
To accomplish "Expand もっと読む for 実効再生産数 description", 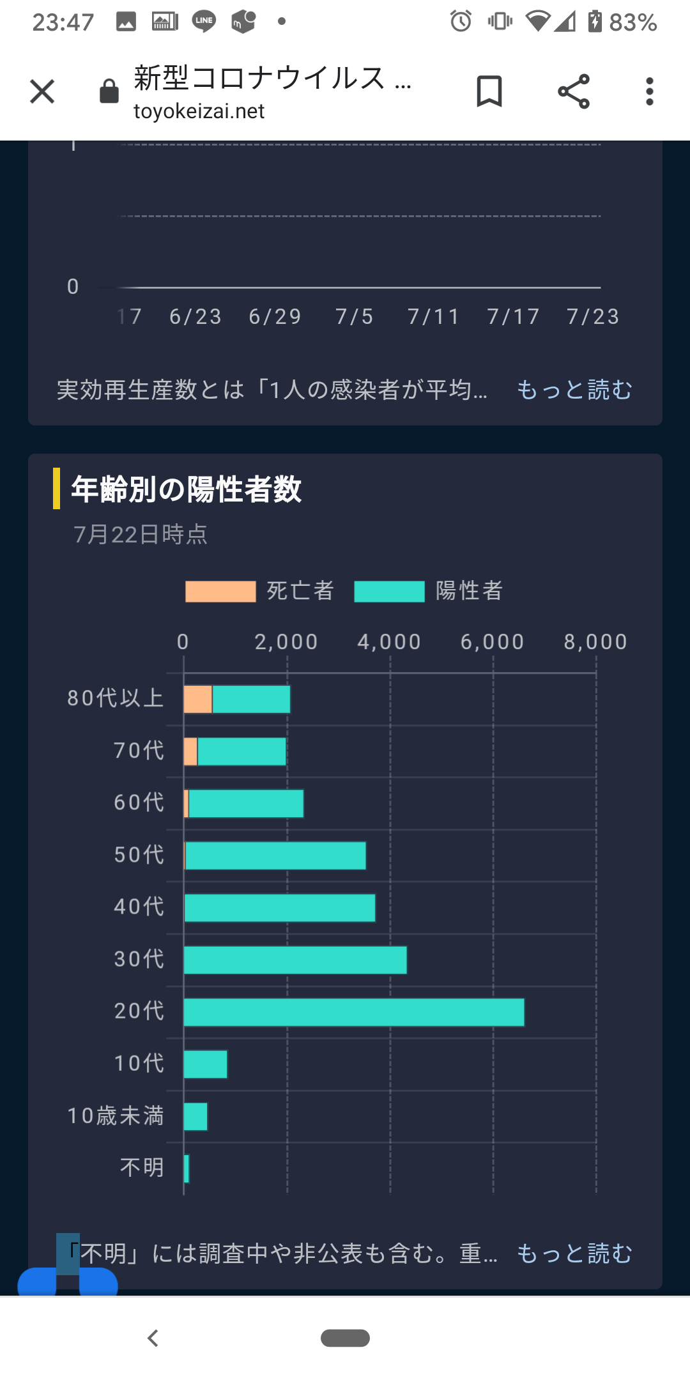I will tap(574, 390).
